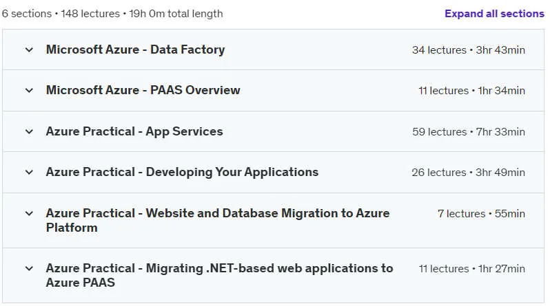Select the 34 lectures • 3hr 43min text

469,50
